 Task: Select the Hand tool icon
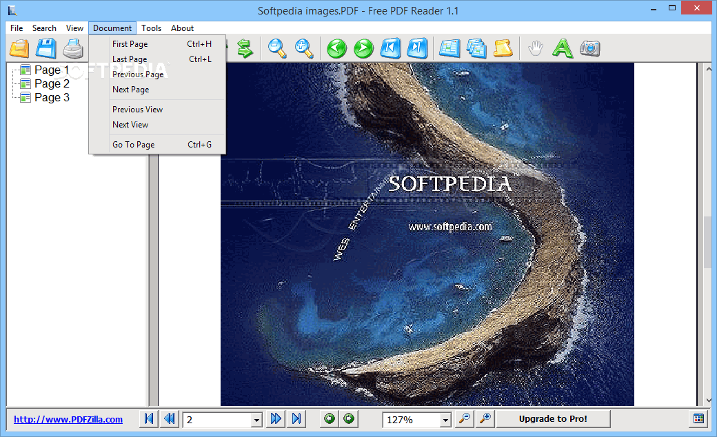(536, 48)
